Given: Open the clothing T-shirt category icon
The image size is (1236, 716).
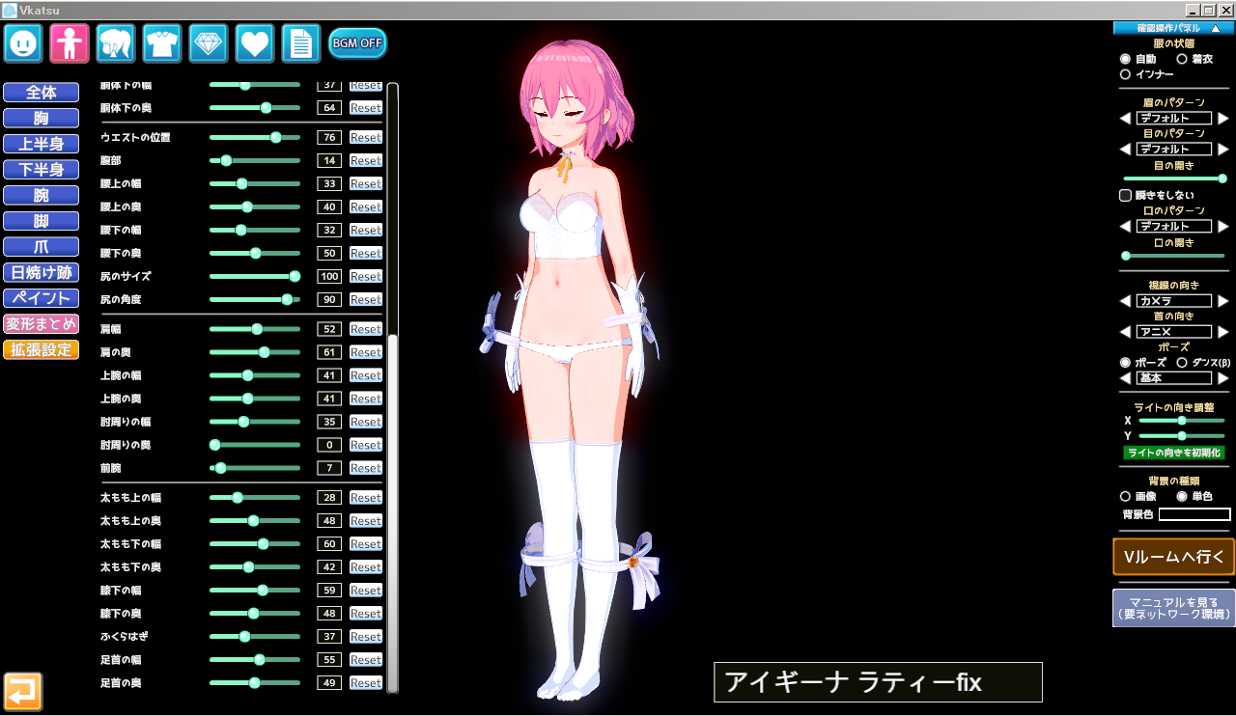Looking at the screenshot, I should (x=162, y=43).
